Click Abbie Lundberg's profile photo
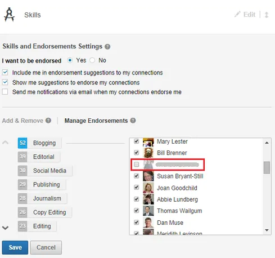This screenshot has width=275, height=258. pyautogui.click(x=148, y=199)
